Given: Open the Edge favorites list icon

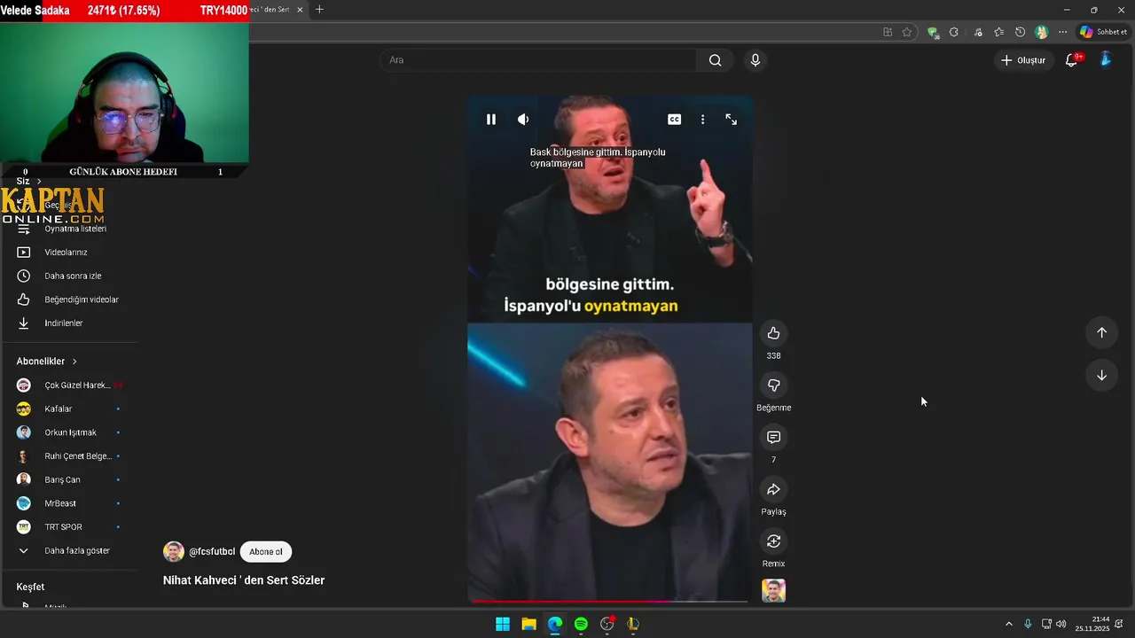Looking at the screenshot, I should [x=998, y=32].
